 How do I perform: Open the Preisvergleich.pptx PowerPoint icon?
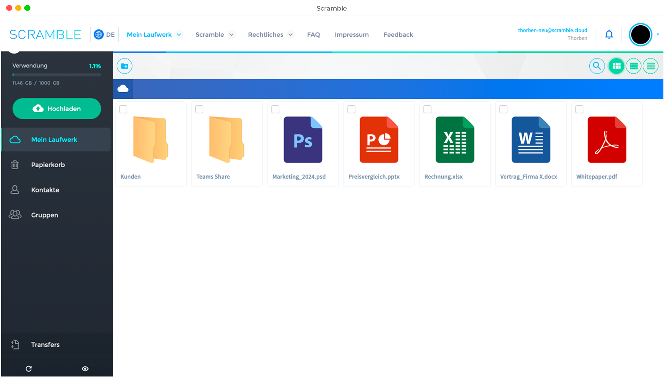379,139
